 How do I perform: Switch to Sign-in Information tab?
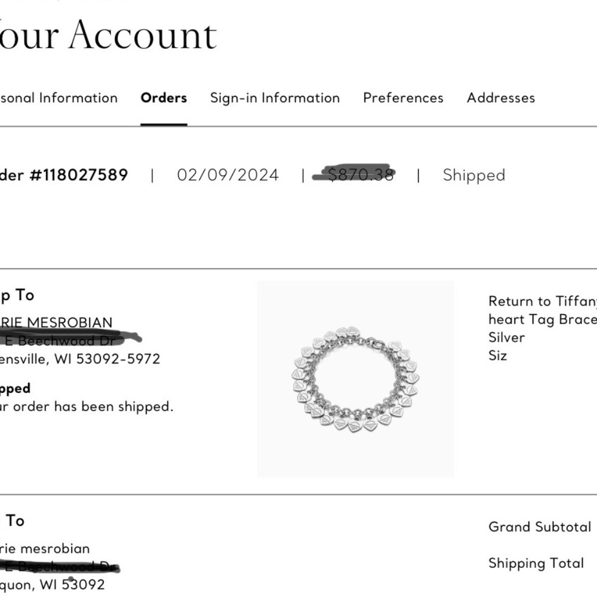[275, 98]
